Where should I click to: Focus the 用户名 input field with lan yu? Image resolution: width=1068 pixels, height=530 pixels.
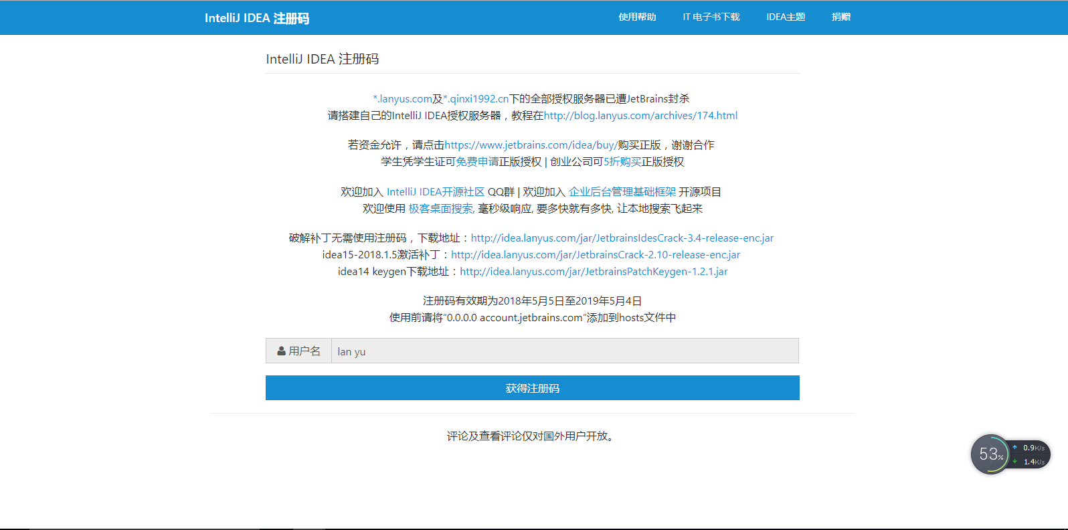coord(565,351)
